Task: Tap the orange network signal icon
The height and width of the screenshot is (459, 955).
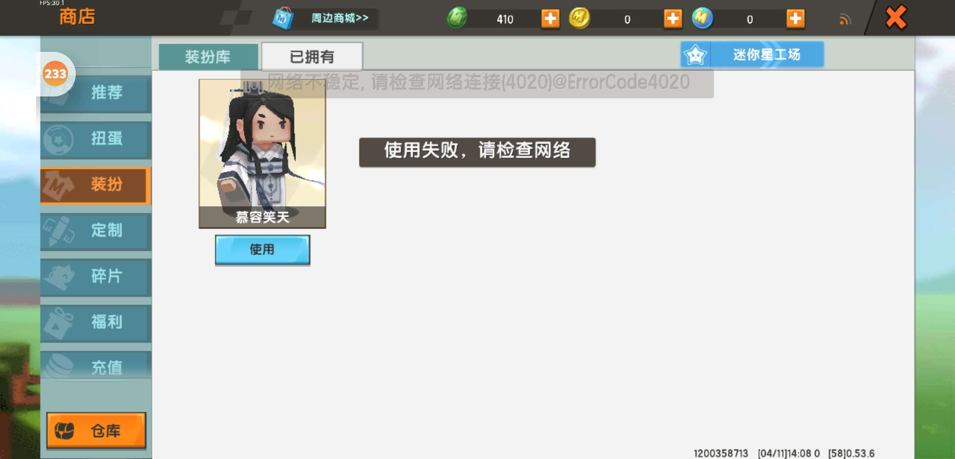Action: tap(845, 20)
